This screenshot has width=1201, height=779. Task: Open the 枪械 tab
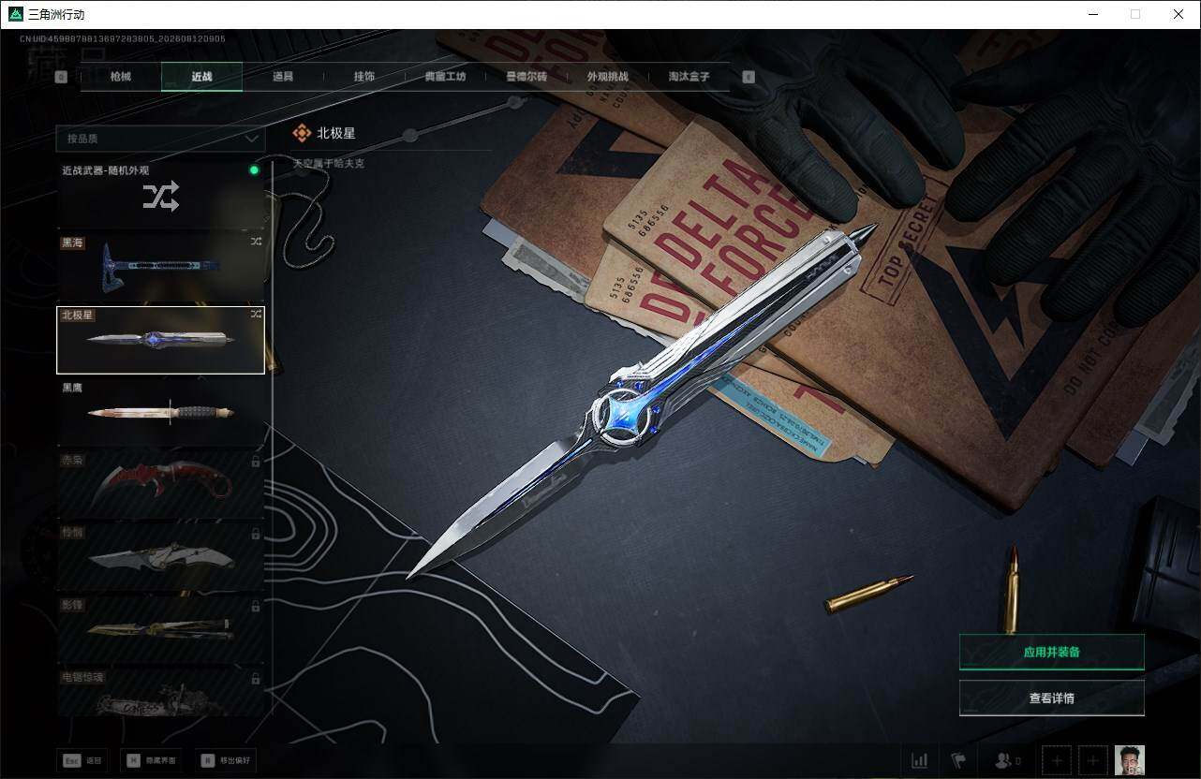pyautogui.click(x=121, y=77)
